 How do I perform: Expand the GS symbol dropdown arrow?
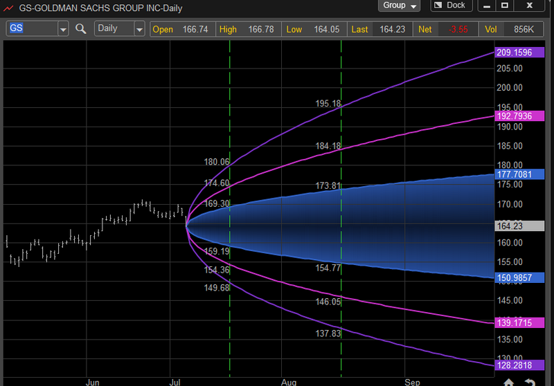63,29
